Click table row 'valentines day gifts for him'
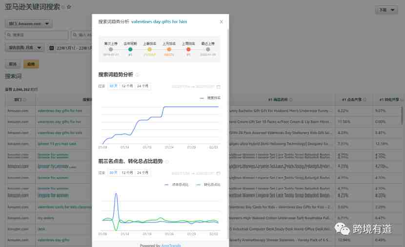The width and height of the screenshot is (405, 247). pyautogui.click(x=60, y=111)
